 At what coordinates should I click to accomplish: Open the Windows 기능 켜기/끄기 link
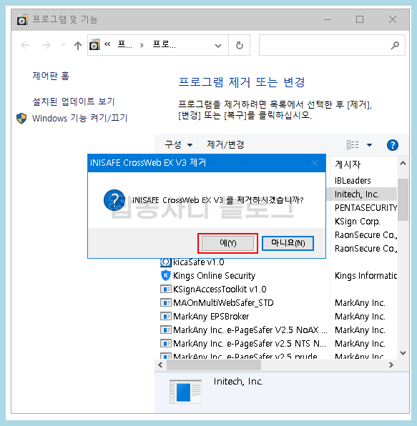(x=79, y=118)
